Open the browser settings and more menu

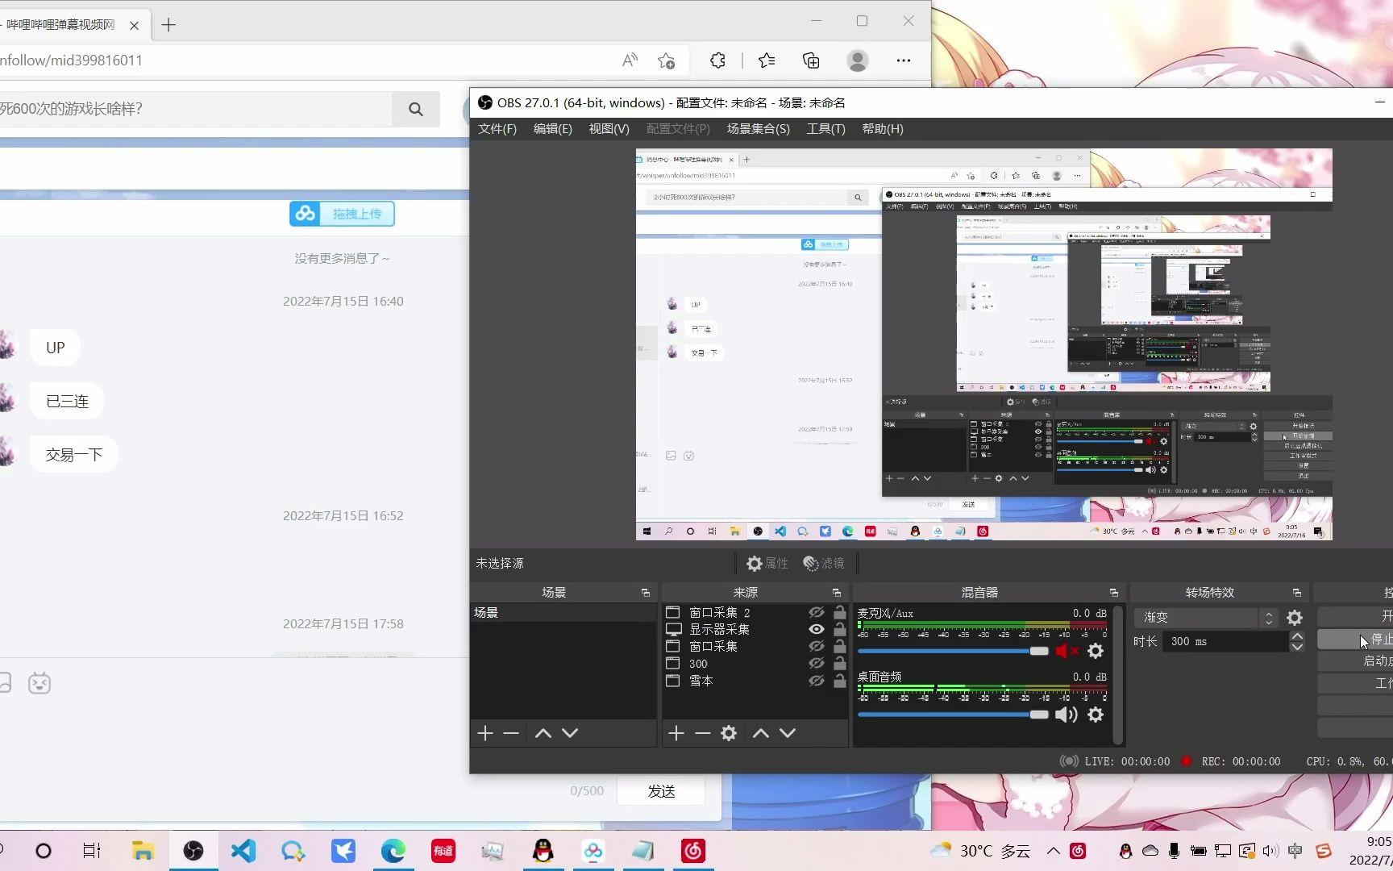pyautogui.click(x=904, y=60)
